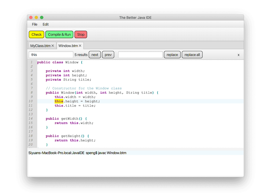Image resolution: width=271 pixels, height=193 pixels.
Task: Switch to the MyClass.btm tab
Action: [x=40, y=46]
